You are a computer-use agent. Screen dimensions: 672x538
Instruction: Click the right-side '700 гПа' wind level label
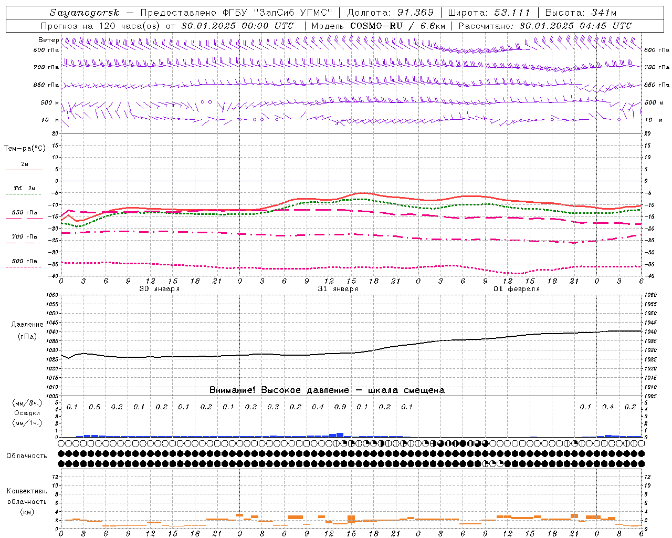pyautogui.click(x=657, y=67)
